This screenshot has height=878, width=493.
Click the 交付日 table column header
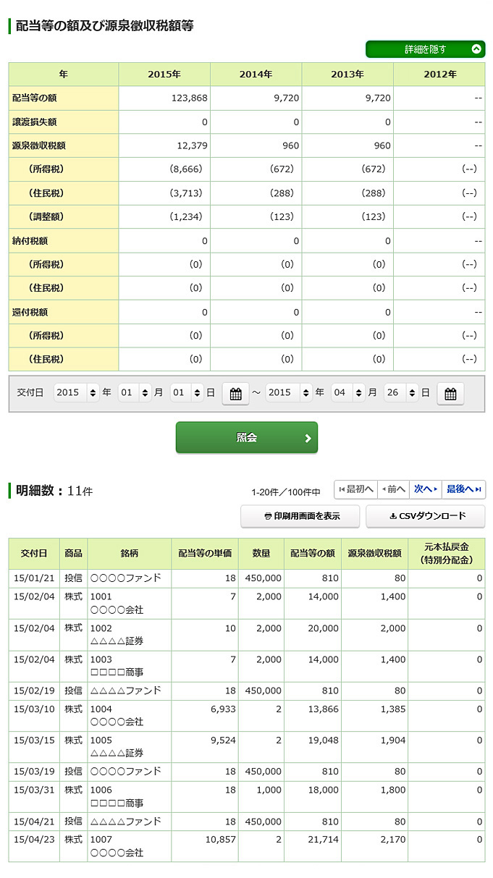click(34, 554)
